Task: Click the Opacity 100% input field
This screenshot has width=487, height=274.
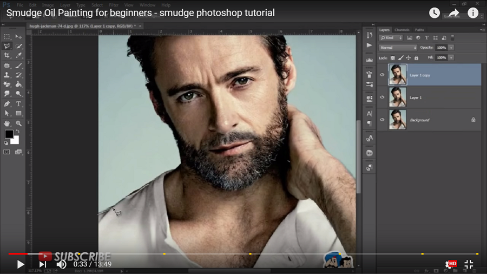Action: pyautogui.click(x=442, y=48)
